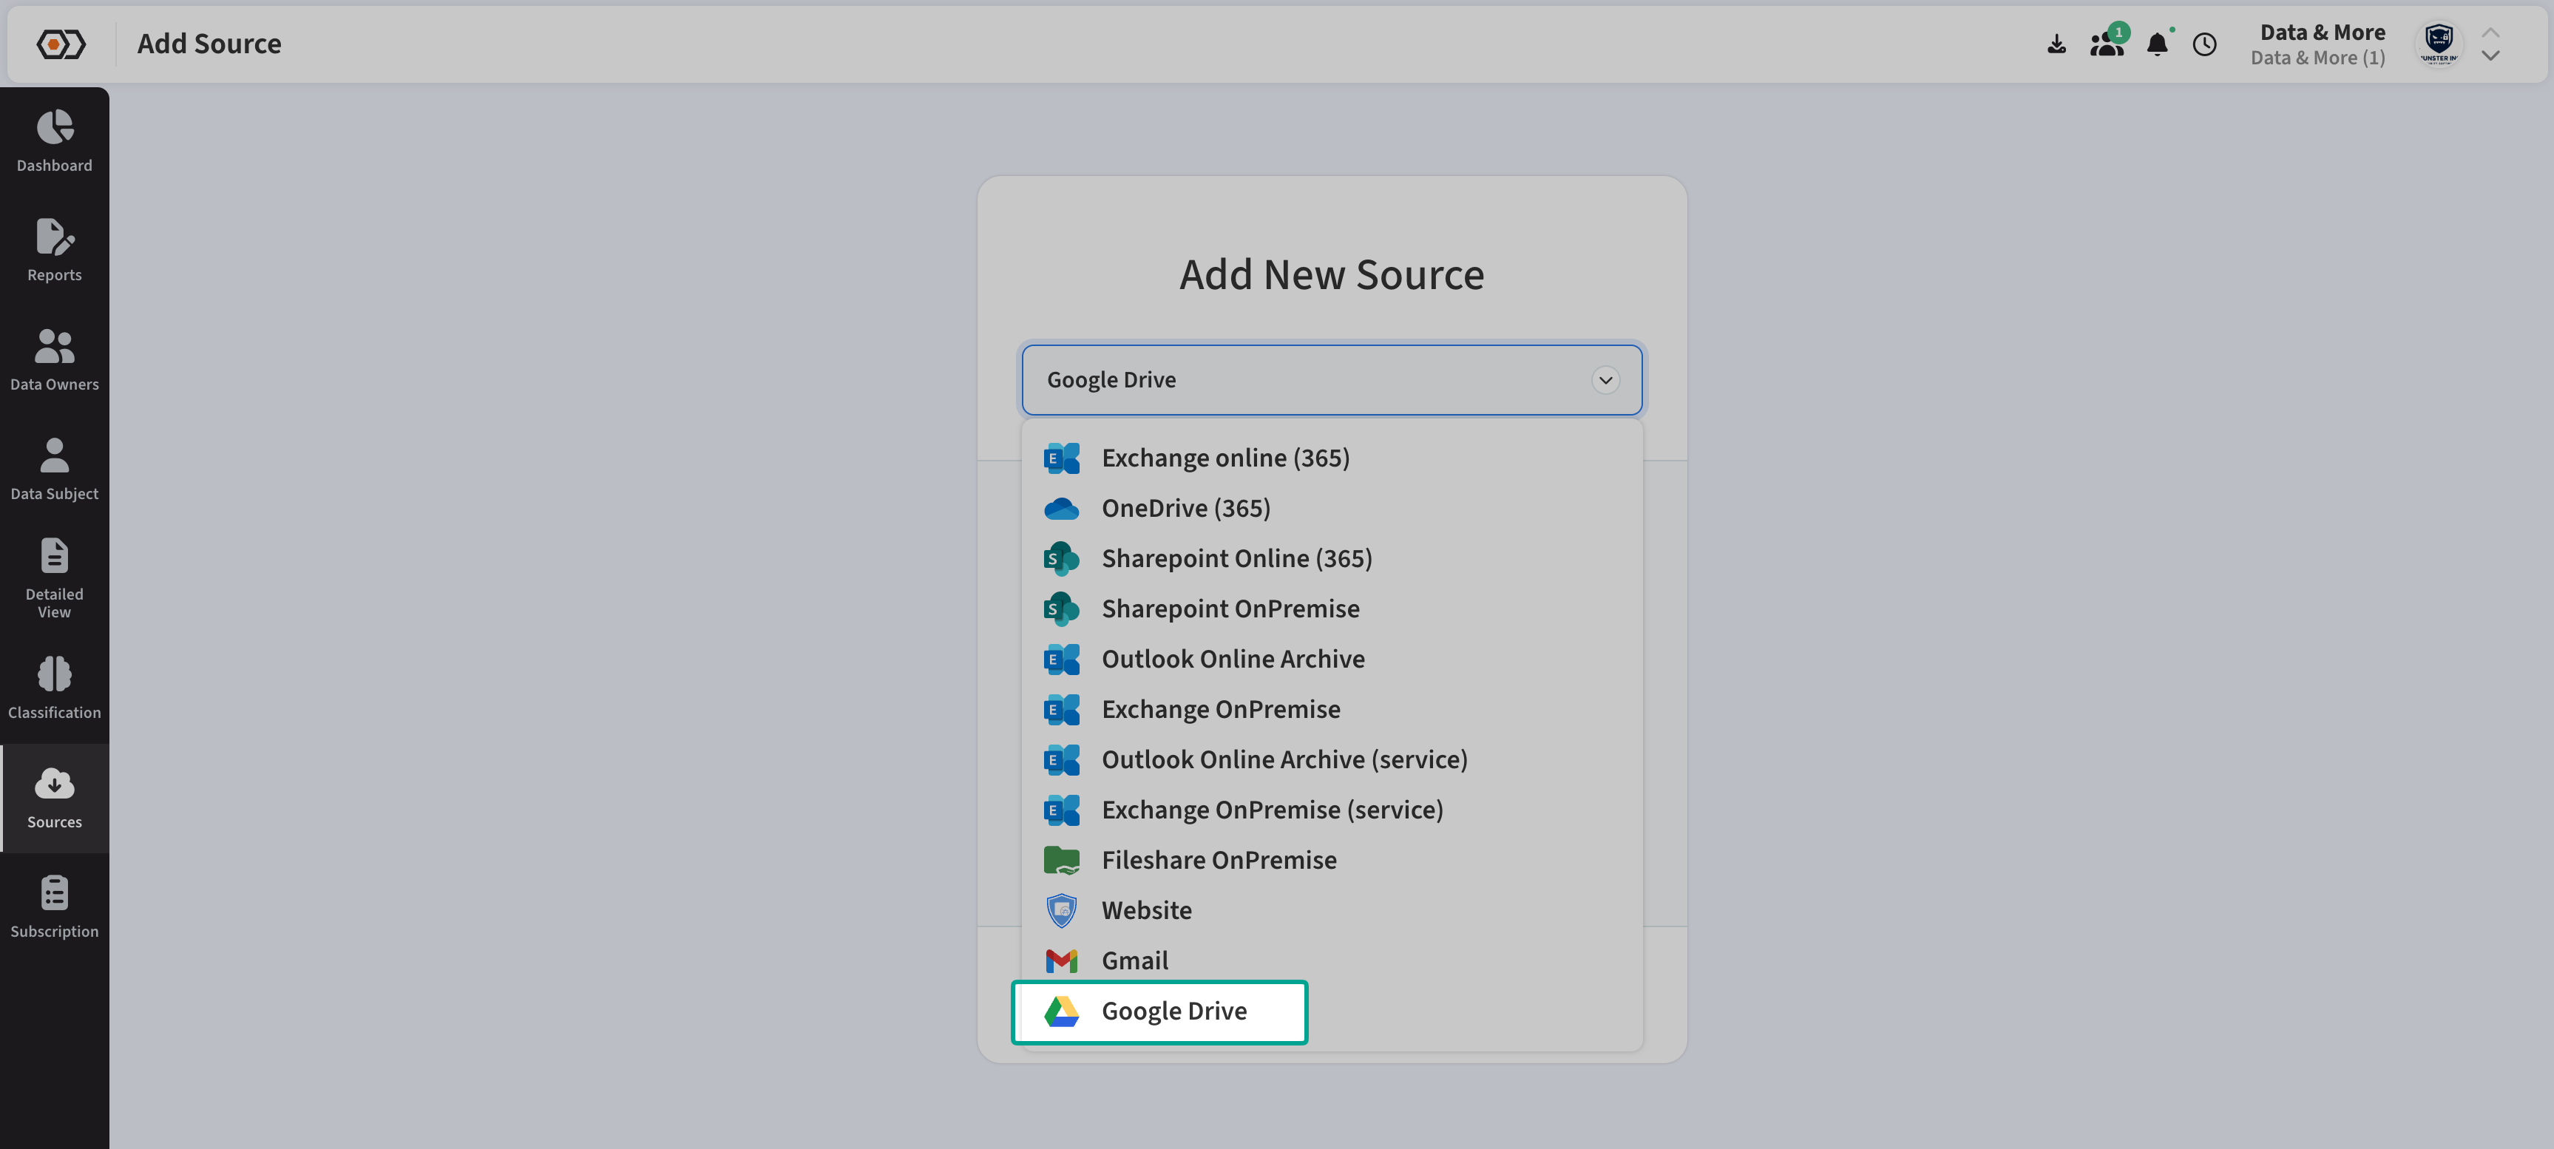Click the Data & More profile avatar
The image size is (2554, 1149).
tap(2438, 44)
